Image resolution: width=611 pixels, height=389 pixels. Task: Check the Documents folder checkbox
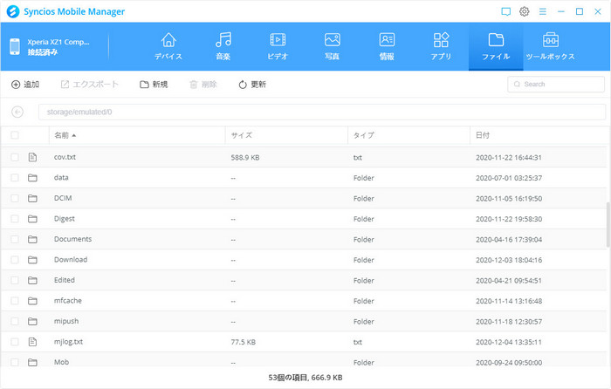point(15,239)
